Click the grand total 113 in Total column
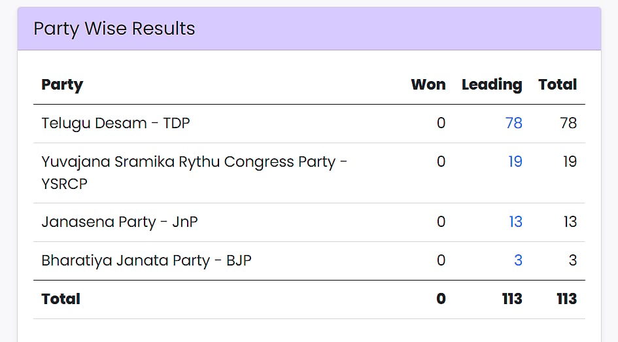 pos(567,299)
